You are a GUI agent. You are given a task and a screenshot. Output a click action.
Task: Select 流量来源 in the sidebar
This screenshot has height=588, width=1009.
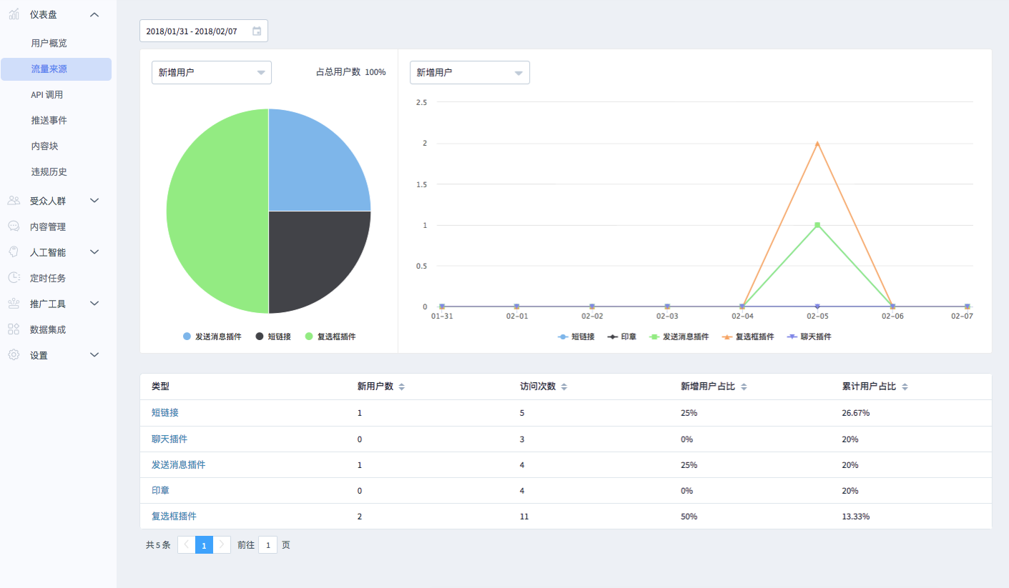click(x=56, y=69)
